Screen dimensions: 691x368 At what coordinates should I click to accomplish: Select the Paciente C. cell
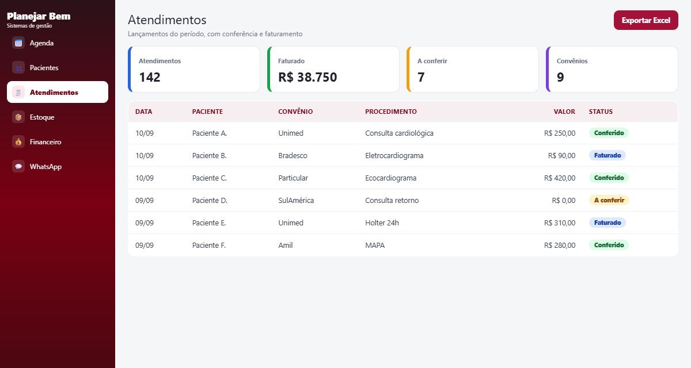210,178
